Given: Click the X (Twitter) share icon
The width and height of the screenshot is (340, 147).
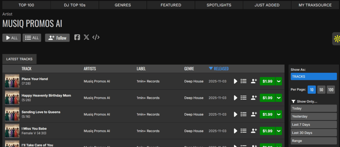Looking at the screenshot, I should pyautogui.click(x=86, y=37).
